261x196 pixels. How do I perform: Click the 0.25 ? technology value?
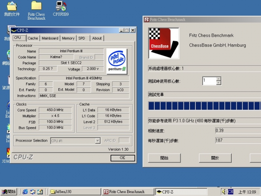click(x=48, y=69)
